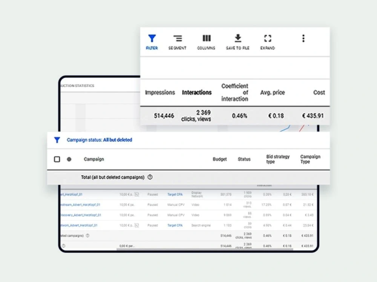Image resolution: width=377 pixels, height=282 pixels.
Task: Click the 2 369 clicks, views total in card
Action: [196, 116]
